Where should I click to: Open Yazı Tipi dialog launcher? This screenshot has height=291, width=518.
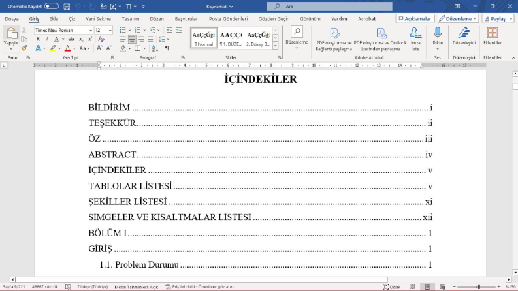[x=112, y=57]
